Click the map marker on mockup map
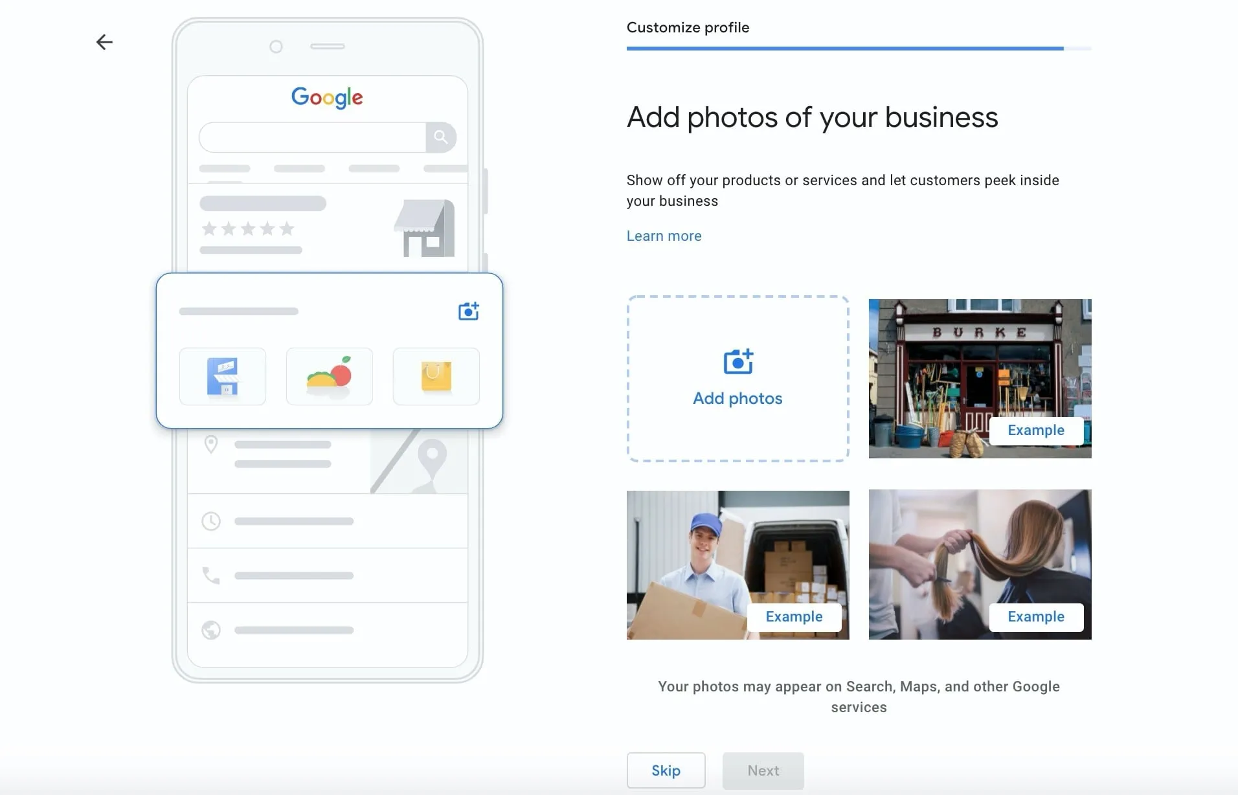1238x795 pixels. [432, 460]
